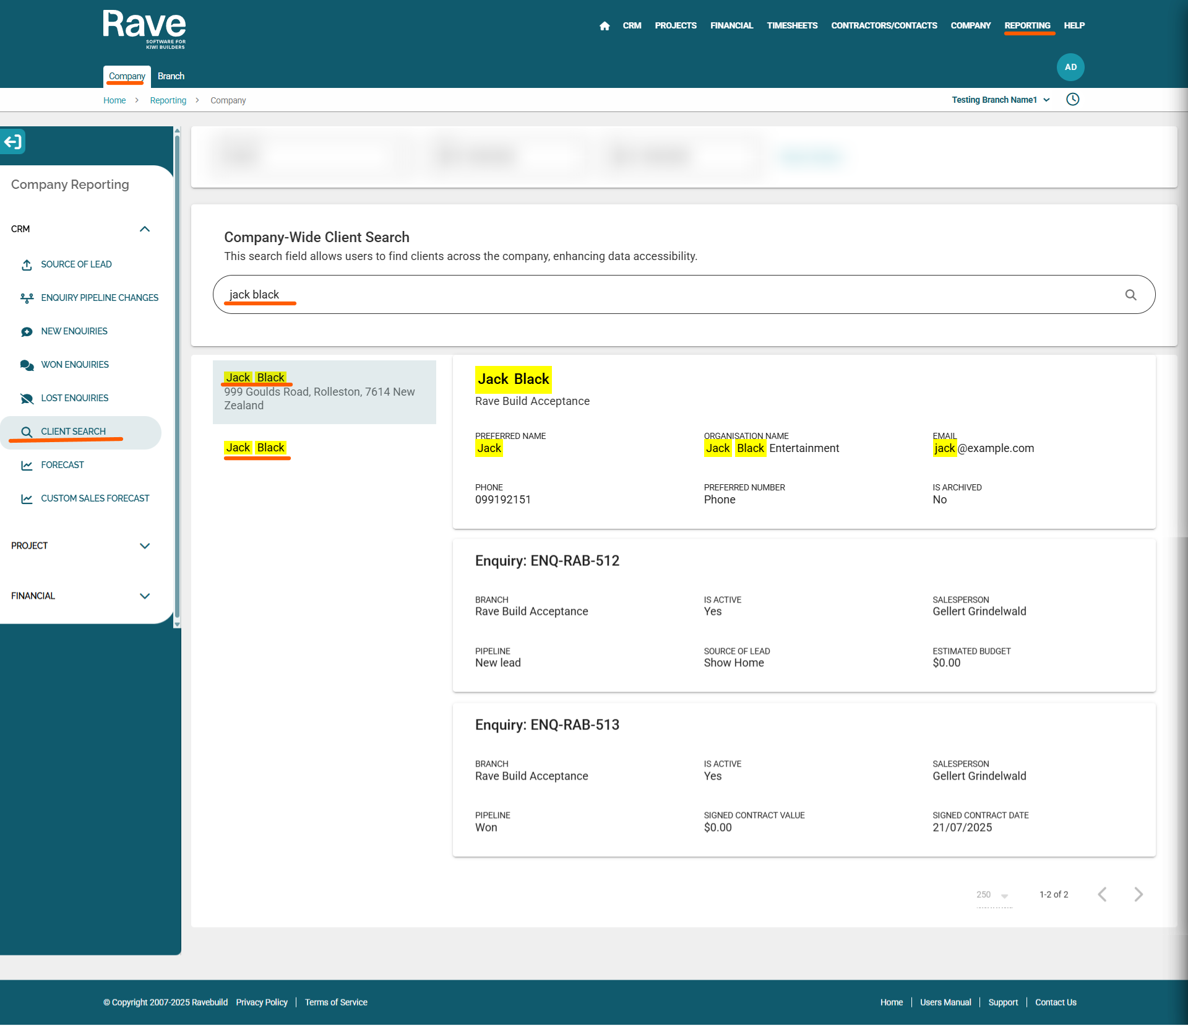Open the PROJECTS top menu
1188x1026 pixels.
[x=676, y=26]
